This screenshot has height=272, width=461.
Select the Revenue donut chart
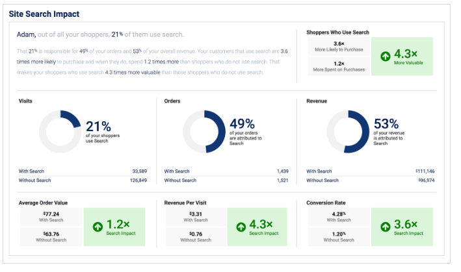[348, 132]
